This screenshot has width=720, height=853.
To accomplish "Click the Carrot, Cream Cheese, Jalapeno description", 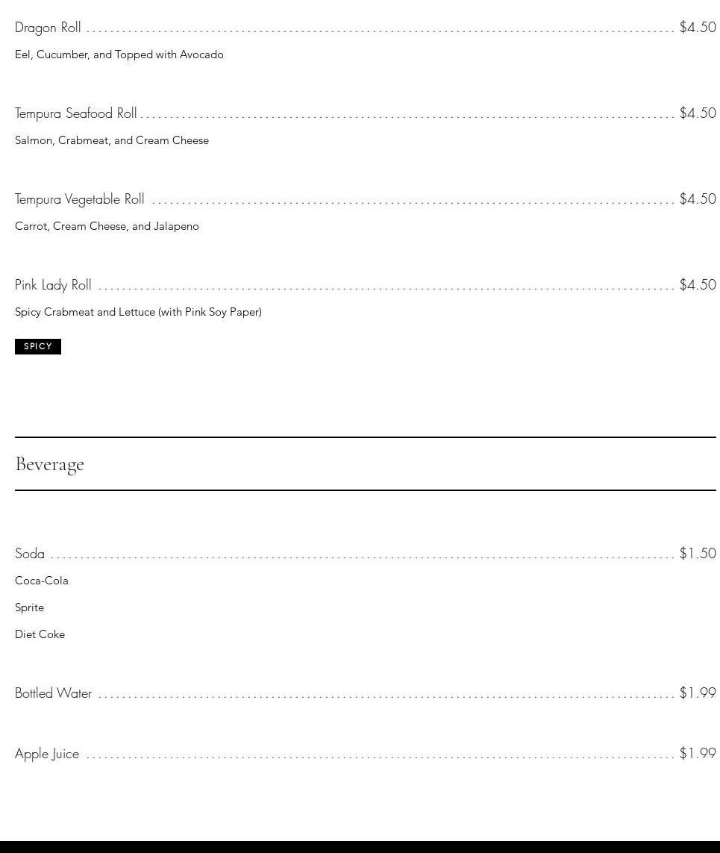I will (x=107, y=226).
